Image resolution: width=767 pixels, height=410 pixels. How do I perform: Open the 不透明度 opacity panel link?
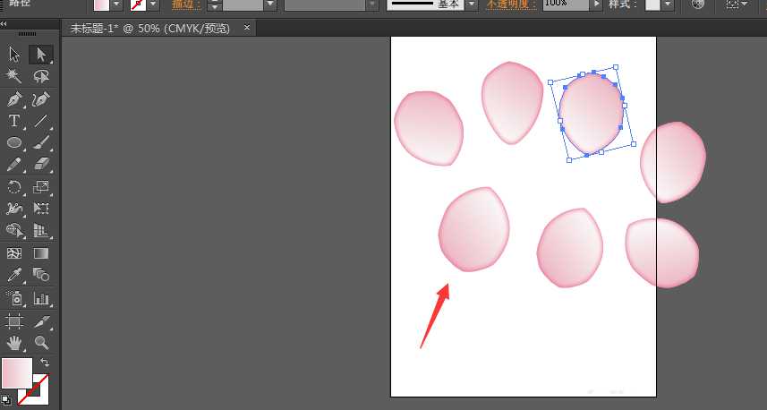point(511,4)
